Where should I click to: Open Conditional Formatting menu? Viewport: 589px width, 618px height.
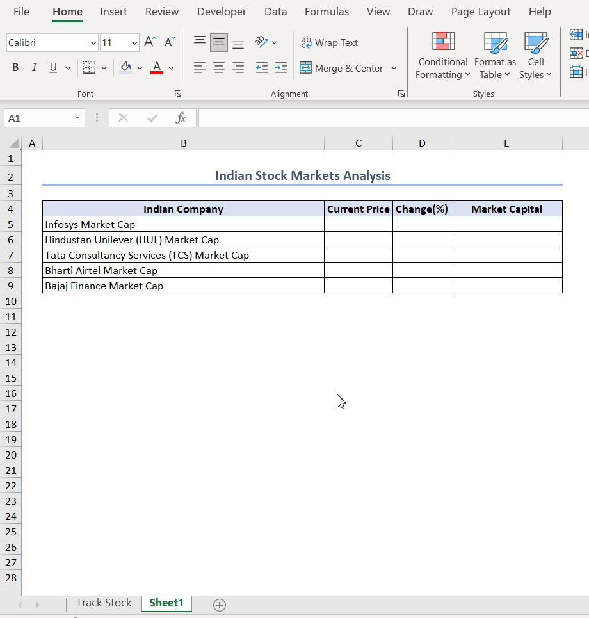point(443,56)
